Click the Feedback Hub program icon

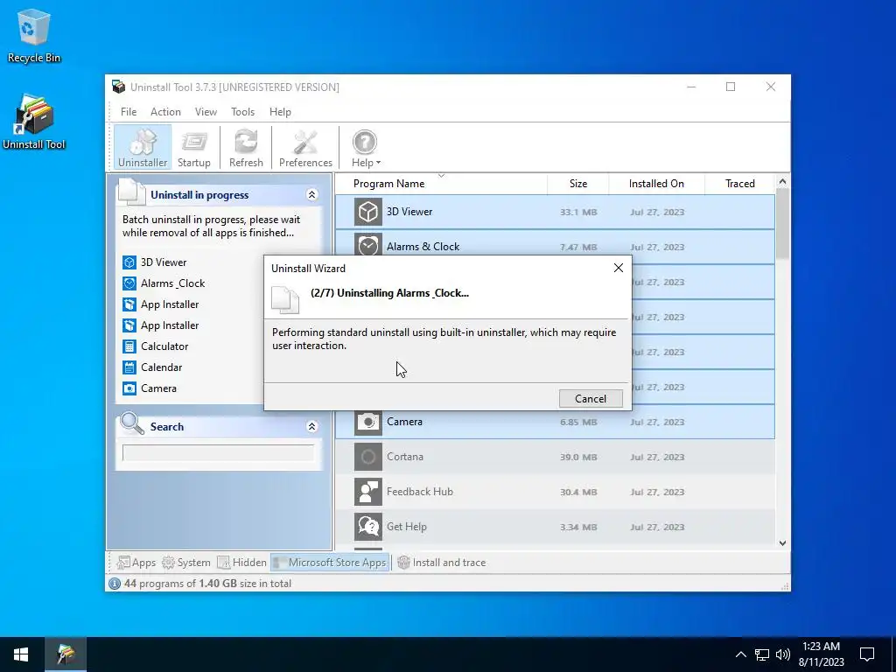coord(368,492)
